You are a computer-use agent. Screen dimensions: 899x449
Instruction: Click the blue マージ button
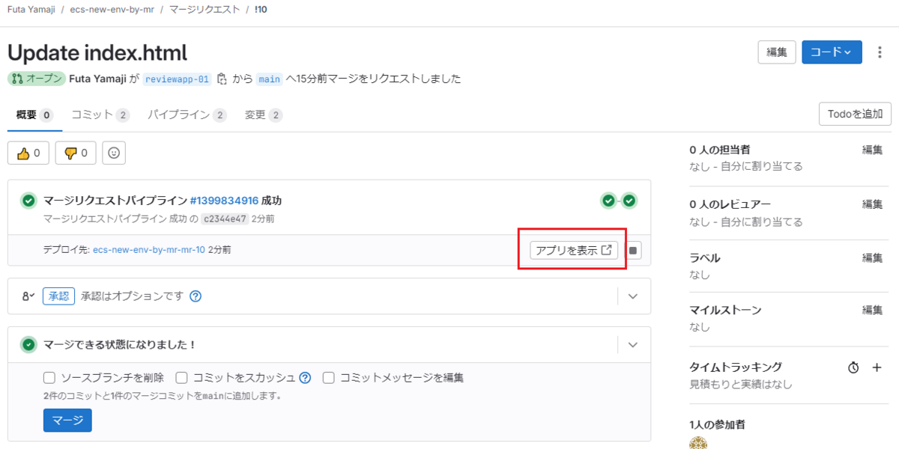(67, 421)
